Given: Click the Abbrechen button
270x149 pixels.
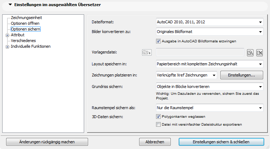Looking at the screenshot, I should coord(155,142).
